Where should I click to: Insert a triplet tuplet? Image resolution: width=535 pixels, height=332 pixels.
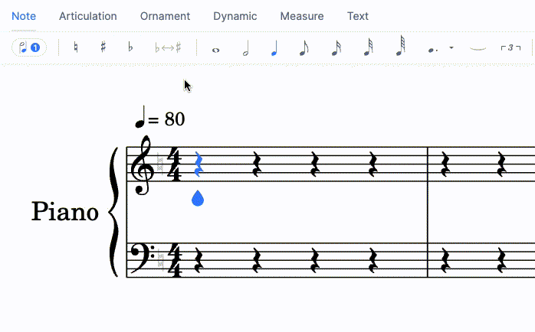click(510, 48)
